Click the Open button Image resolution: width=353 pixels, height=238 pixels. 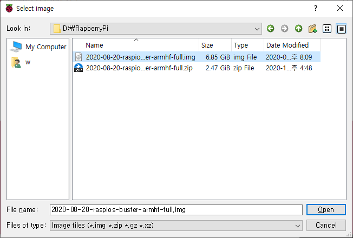pyautogui.click(x=326, y=210)
